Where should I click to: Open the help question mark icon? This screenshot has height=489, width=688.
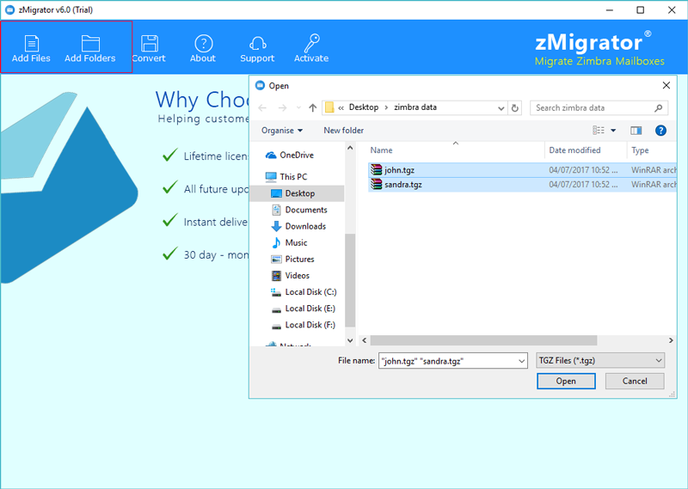660,131
